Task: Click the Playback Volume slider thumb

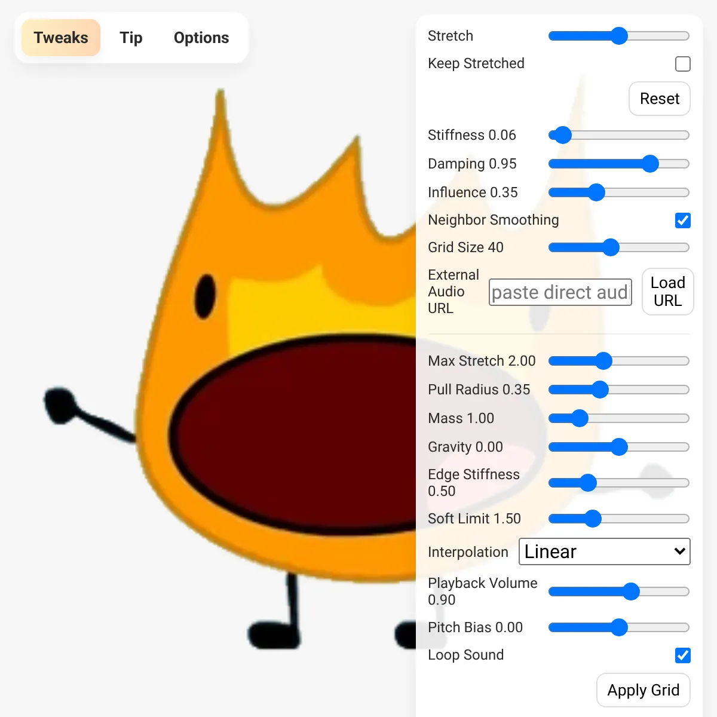Action: 631,592
